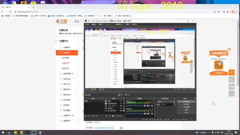
Task: Toggle lock on the video capture device source
Action: coord(124,103)
